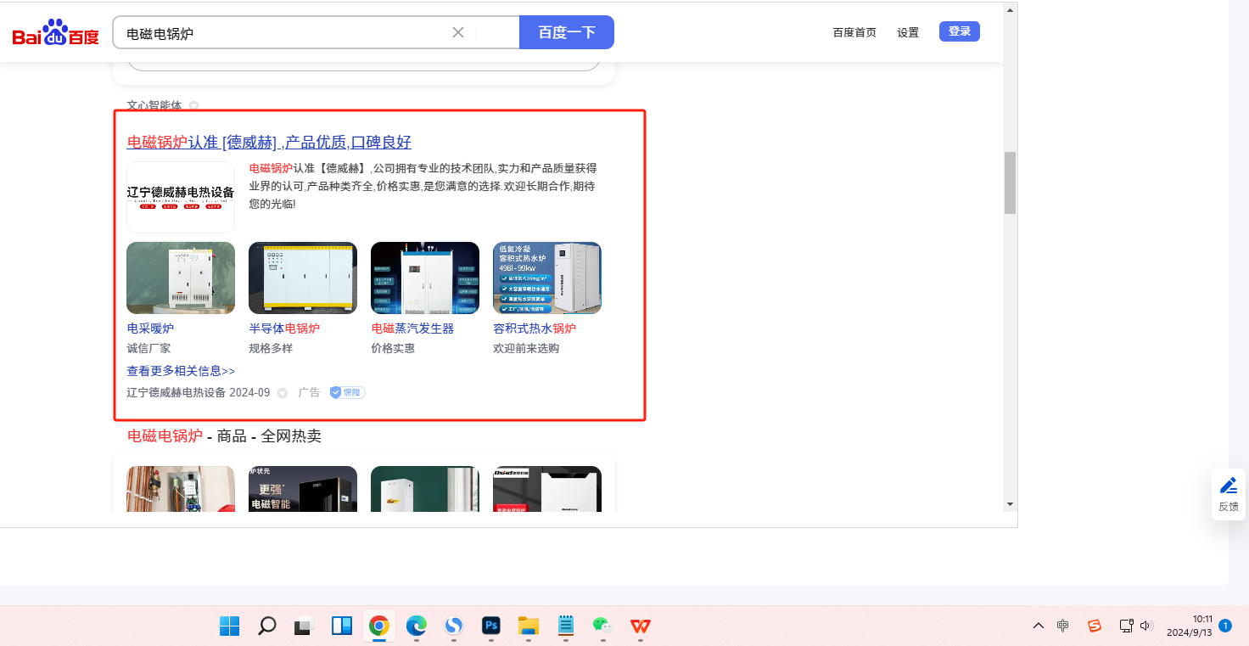
Task: Click the Baidu logo
Action: click(55, 33)
